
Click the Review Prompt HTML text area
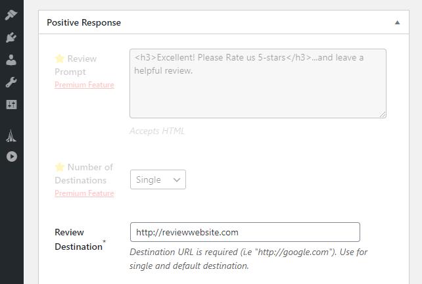pos(258,83)
